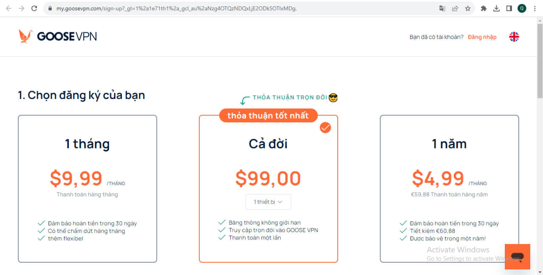Open the Q profile avatar menu

point(521,8)
